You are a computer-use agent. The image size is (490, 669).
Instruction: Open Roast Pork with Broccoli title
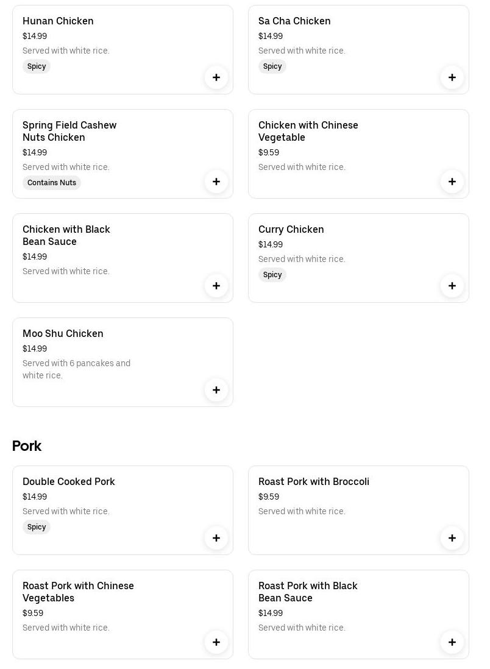click(313, 482)
